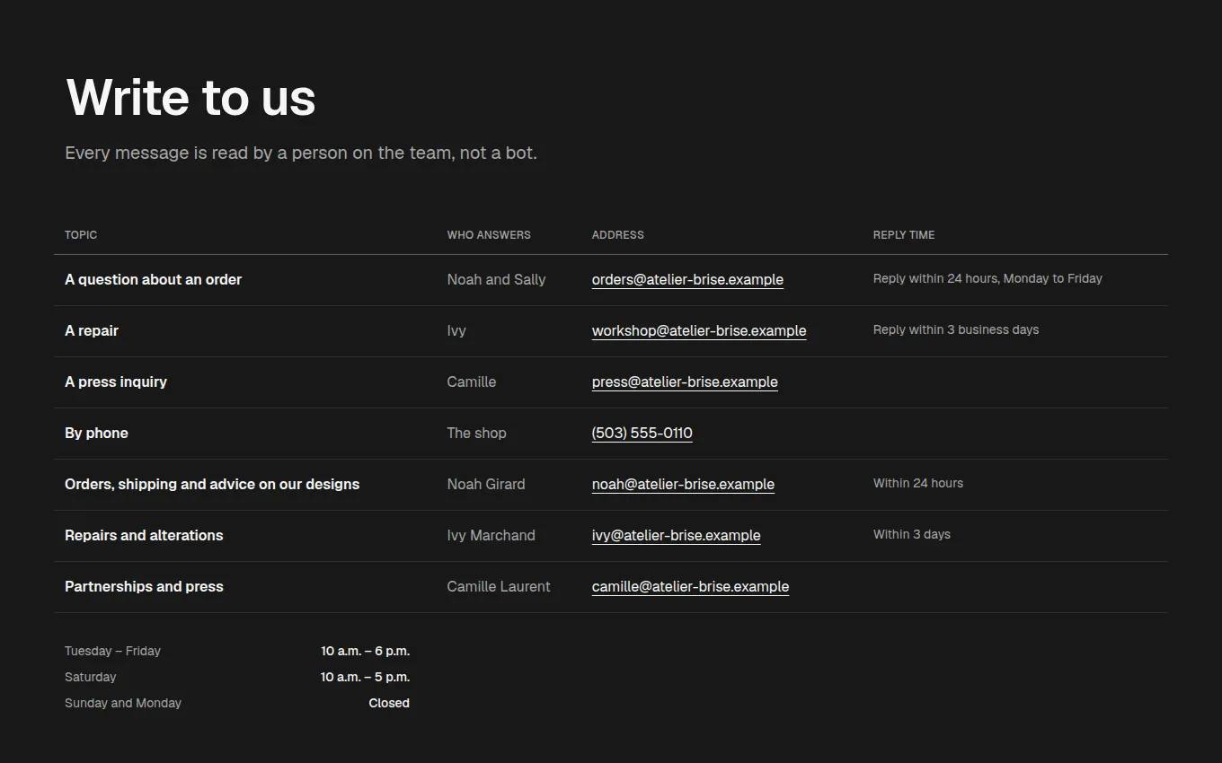Click the tagline about messages read by a person
Viewport: 1222px width, 763px height.
click(301, 153)
